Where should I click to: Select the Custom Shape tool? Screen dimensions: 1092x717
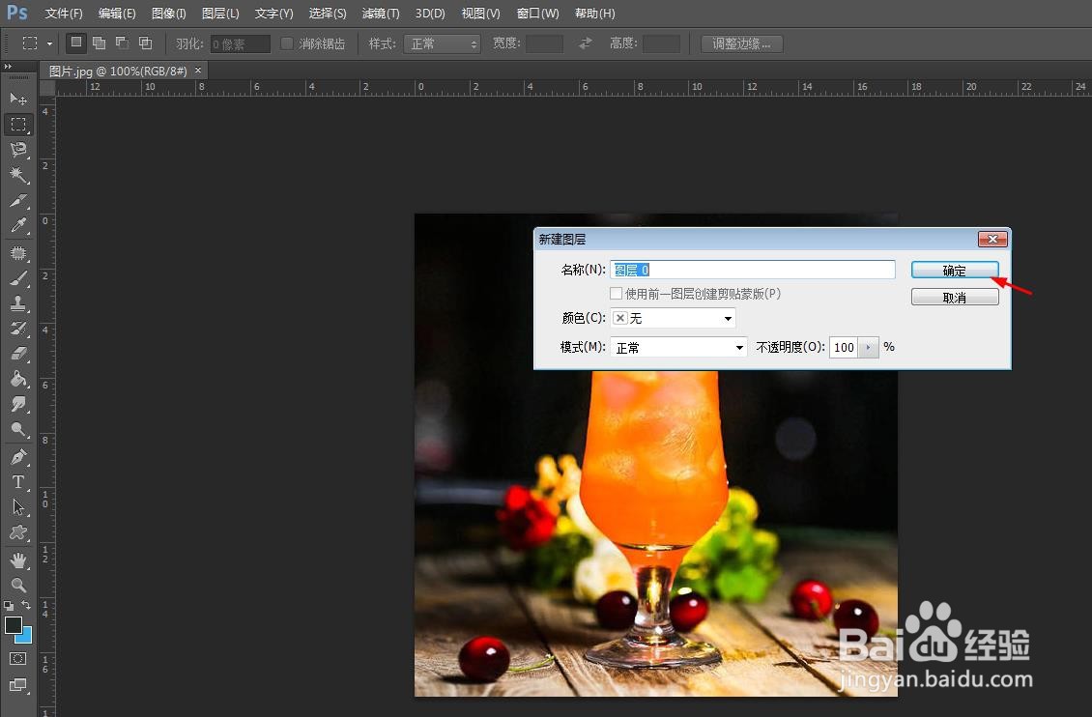pos(18,533)
